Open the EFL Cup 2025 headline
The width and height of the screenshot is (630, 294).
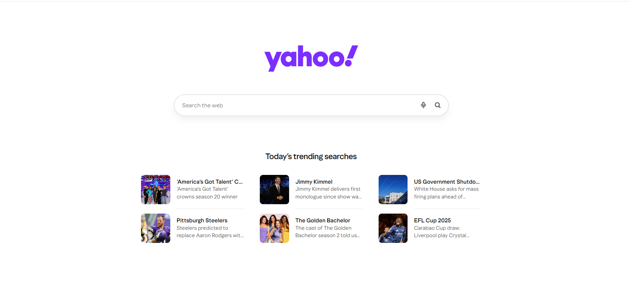pos(432,220)
